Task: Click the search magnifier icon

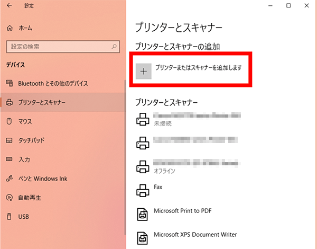Action: tap(114, 47)
